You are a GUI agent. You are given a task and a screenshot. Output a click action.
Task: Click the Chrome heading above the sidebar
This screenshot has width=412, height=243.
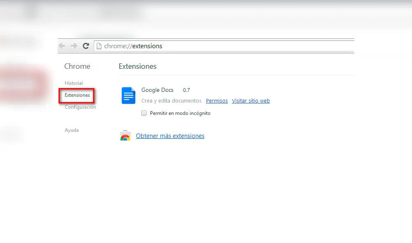77,66
